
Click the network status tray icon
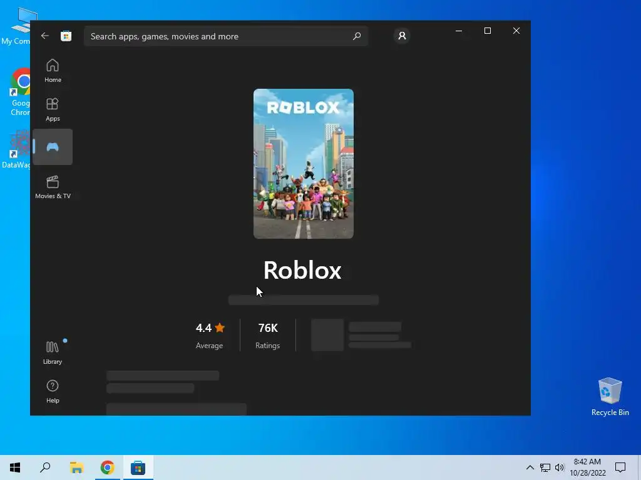click(545, 467)
